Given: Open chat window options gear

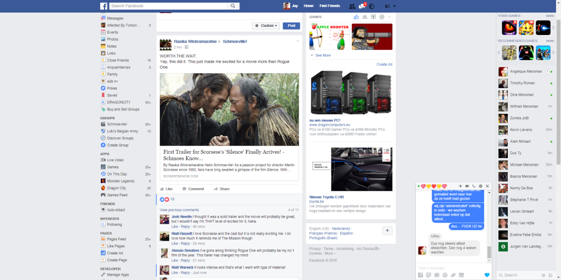Looking at the screenshot, I should pos(480,186).
